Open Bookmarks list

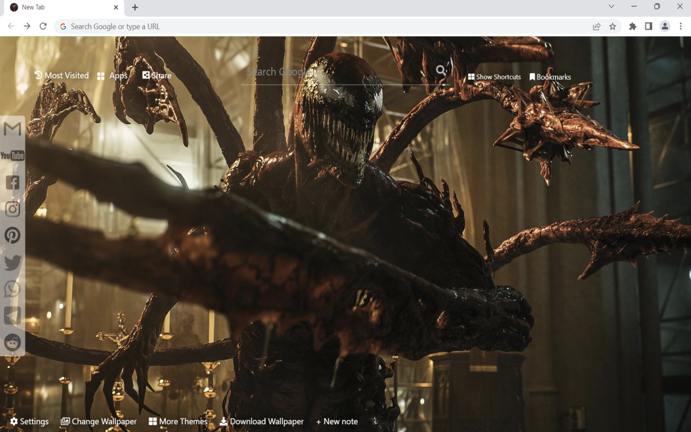pyautogui.click(x=550, y=77)
